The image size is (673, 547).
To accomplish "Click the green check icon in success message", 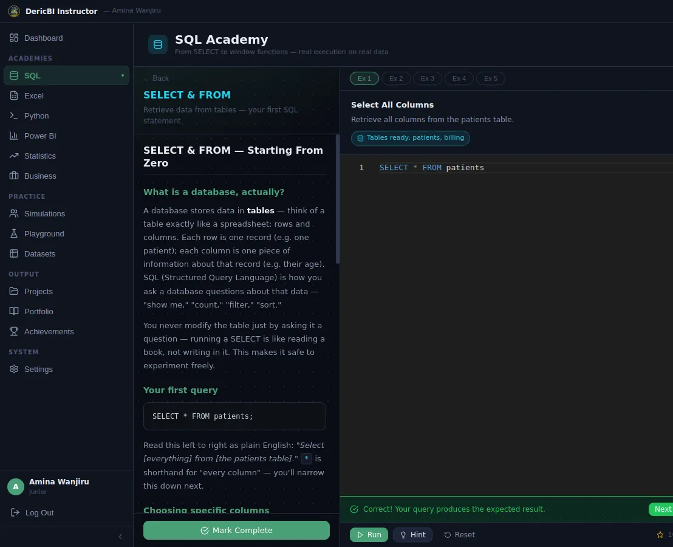I will (354, 509).
